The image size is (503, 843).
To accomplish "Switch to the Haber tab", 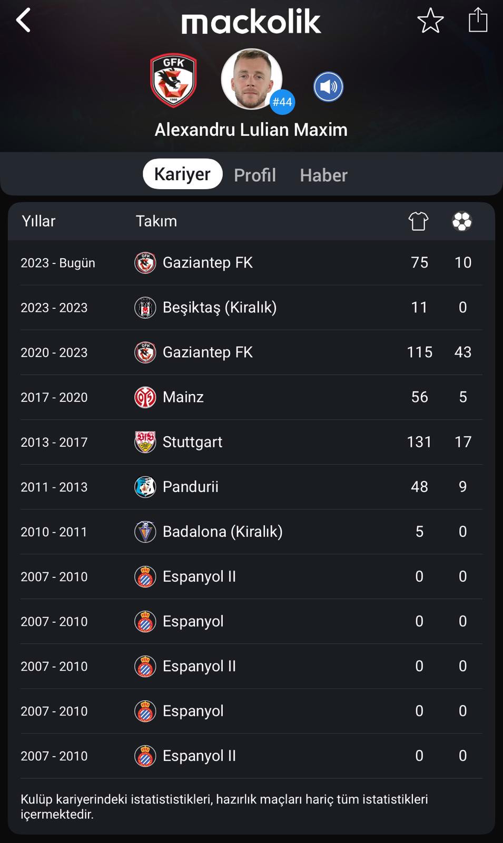I will [x=323, y=175].
